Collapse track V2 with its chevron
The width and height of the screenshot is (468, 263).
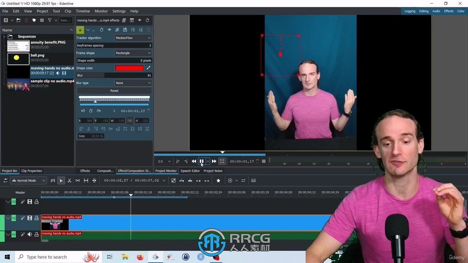(8, 202)
